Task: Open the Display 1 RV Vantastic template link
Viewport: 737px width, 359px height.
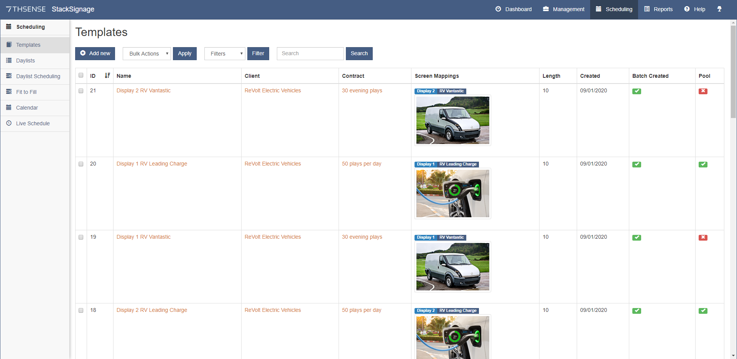Action: click(143, 237)
